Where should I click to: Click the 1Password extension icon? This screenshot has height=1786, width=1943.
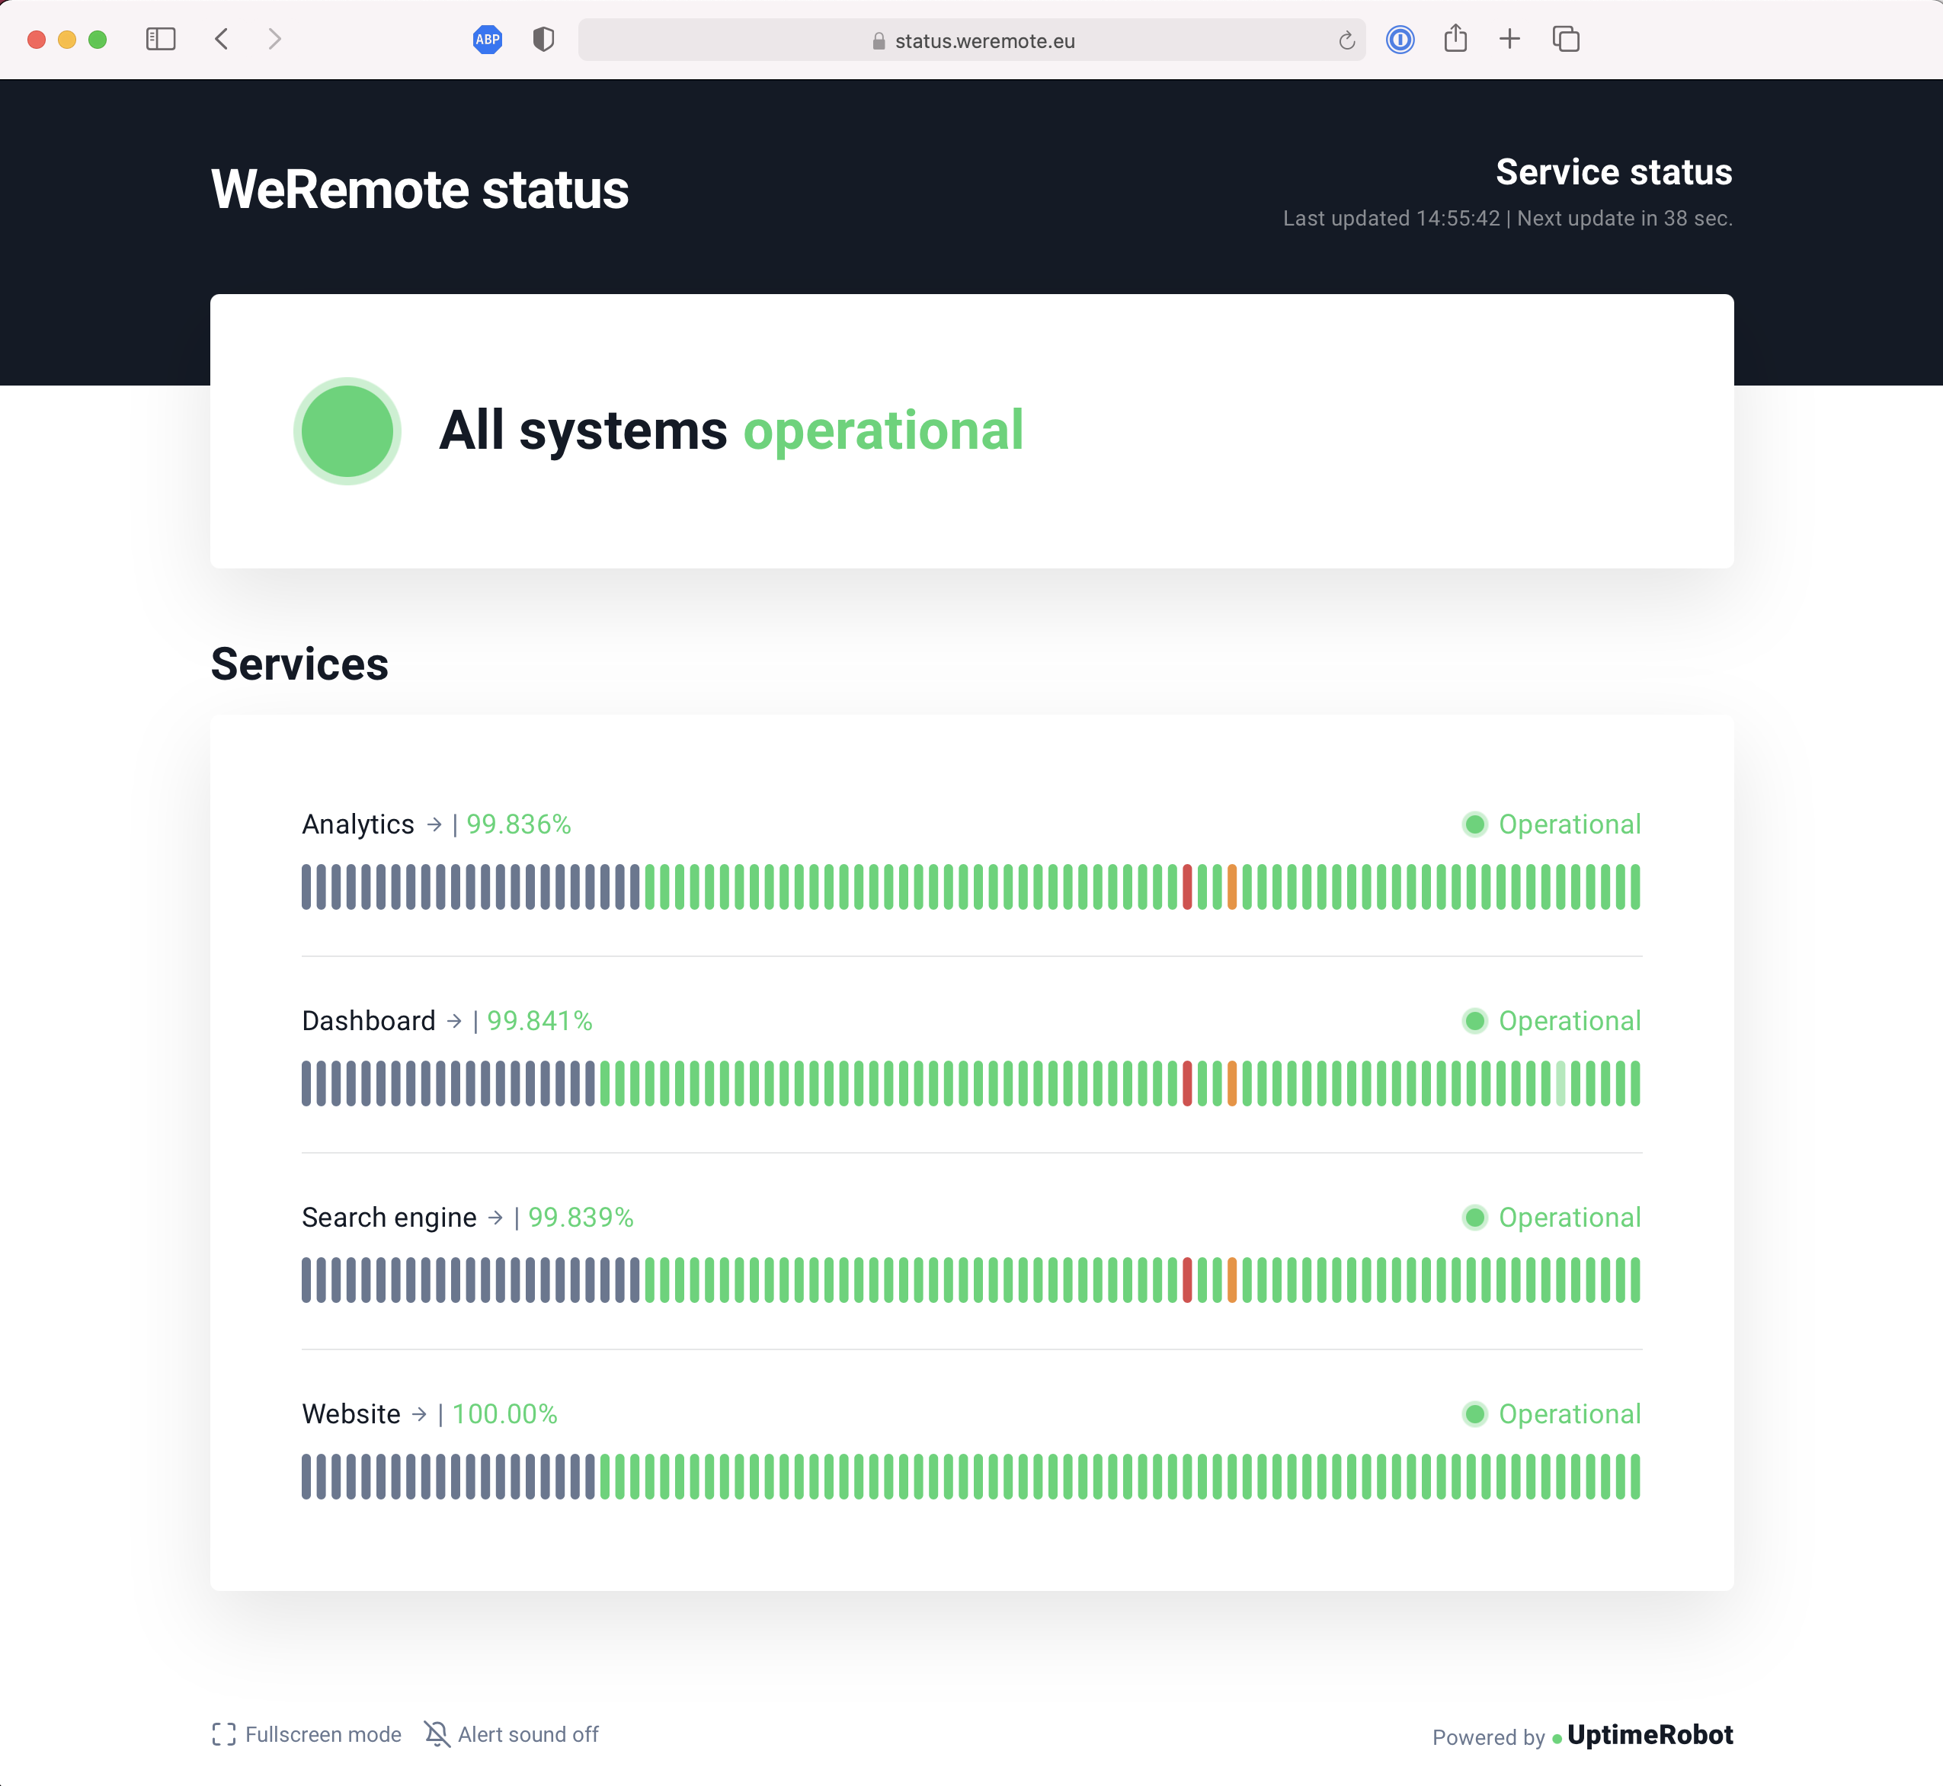click(x=1400, y=40)
